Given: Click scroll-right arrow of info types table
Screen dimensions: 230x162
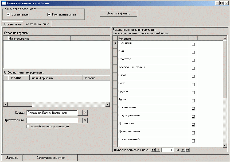Looking at the screenshot, I should pos(108,104).
